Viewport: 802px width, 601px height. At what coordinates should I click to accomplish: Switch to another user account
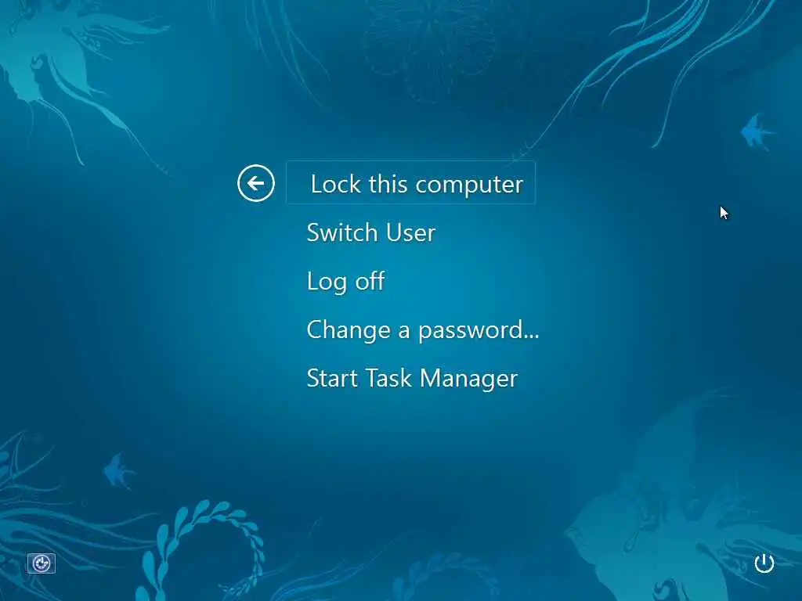[370, 232]
